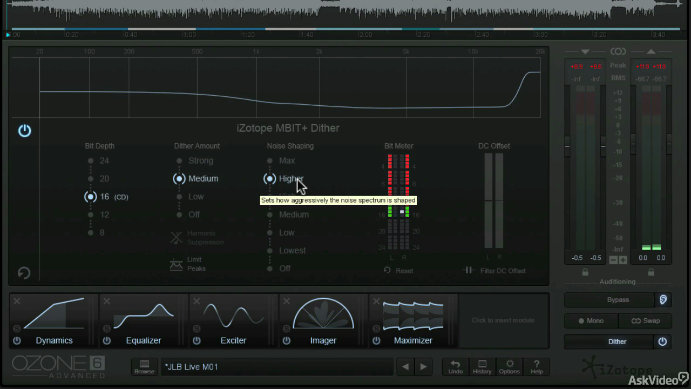Viewport: 691px width, 389px height.
Task: Select 8 bit depth
Action: pyautogui.click(x=97, y=233)
